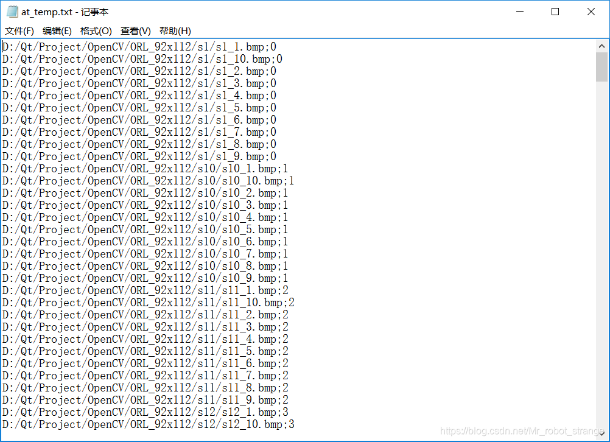This screenshot has width=610, height=442.
Task: Click the line ending in s11_4.bmp;2
Action: coord(145,339)
